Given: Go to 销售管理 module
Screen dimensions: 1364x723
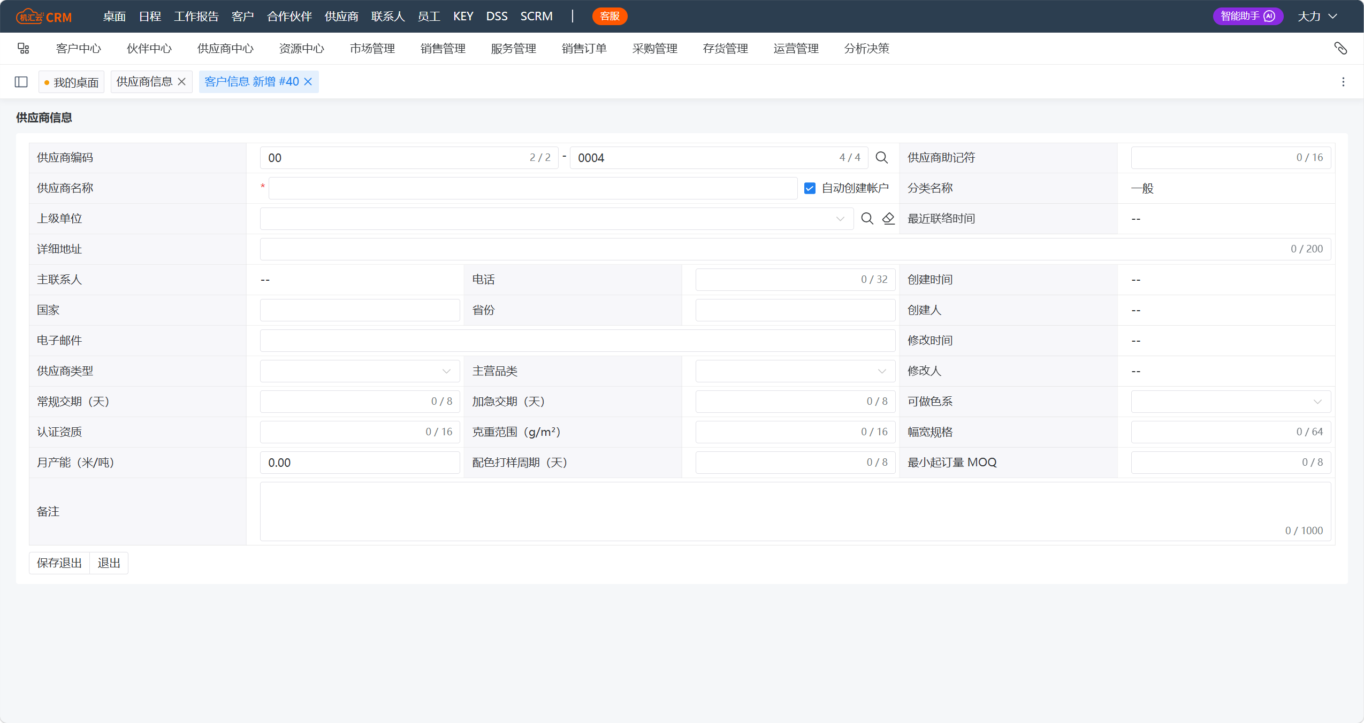Looking at the screenshot, I should coord(443,49).
